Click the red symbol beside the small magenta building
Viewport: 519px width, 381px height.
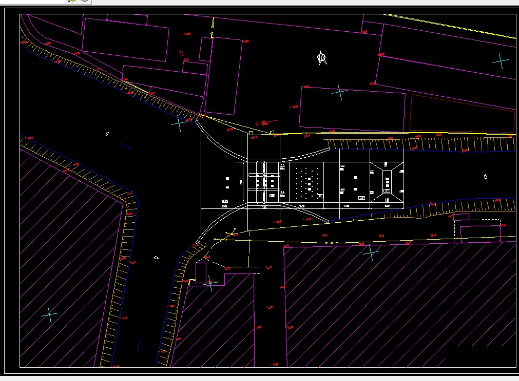(x=181, y=53)
